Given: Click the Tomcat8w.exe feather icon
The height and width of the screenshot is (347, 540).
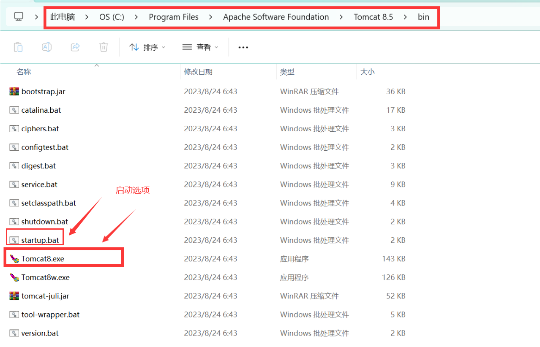Looking at the screenshot, I should coord(14,277).
